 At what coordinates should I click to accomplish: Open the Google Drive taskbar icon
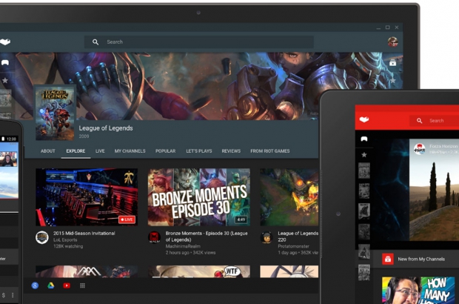tap(50, 285)
